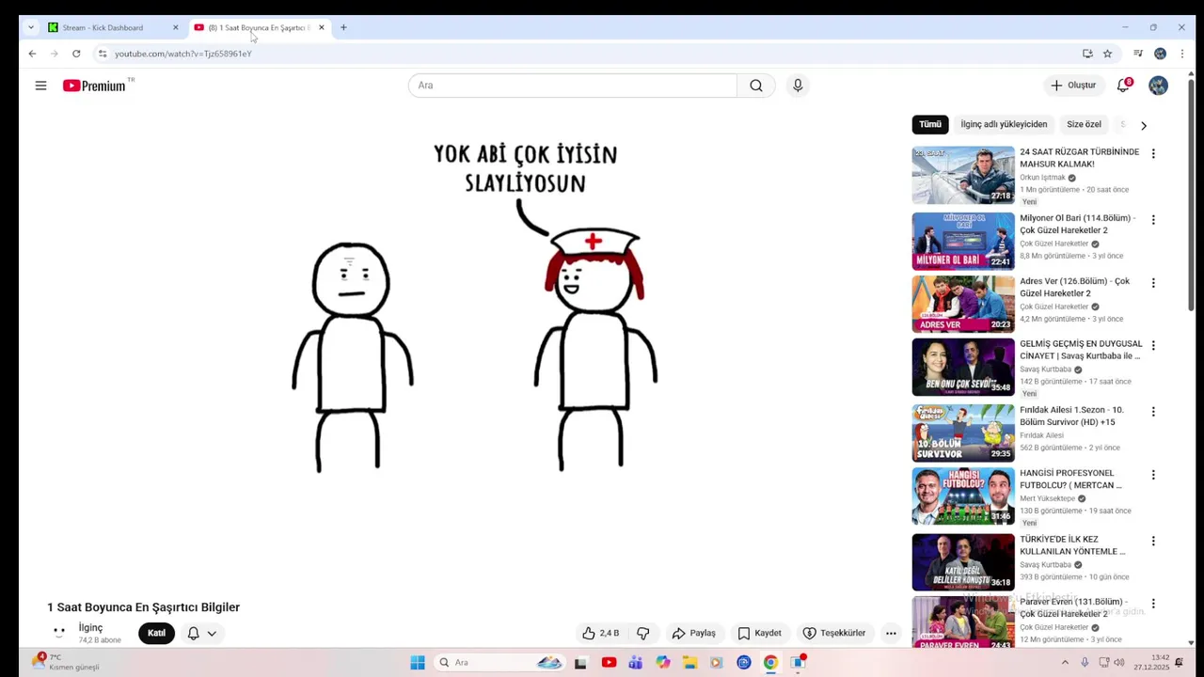Open Chrome's three-dot menu
This screenshot has width=1204, height=677.
(1182, 54)
